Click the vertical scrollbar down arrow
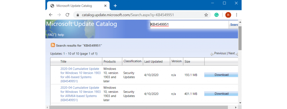This screenshot has height=109, width=287. (x=240, y=103)
